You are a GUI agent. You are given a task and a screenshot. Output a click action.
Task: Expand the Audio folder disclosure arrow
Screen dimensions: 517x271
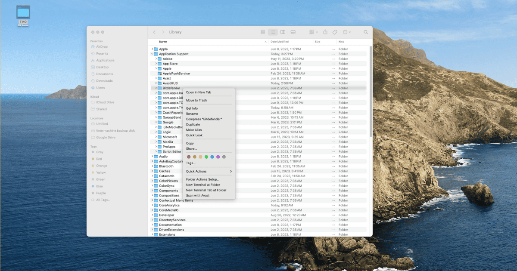[x=152, y=157]
